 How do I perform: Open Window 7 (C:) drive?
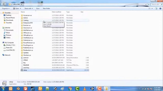pyautogui.click(x=10, y=45)
